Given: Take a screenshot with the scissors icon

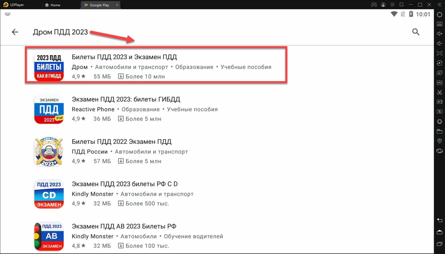Looking at the screenshot, I should [x=439, y=92].
